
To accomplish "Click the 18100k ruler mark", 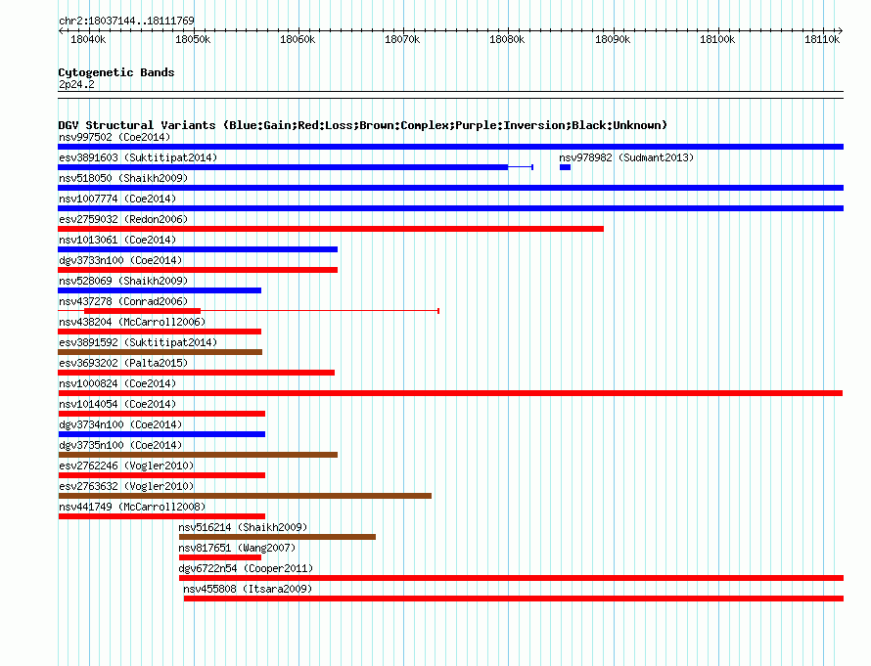I will (x=717, y=39).
